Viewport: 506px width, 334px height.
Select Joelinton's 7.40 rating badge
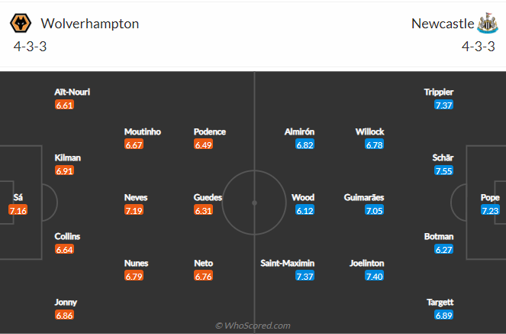(374, 276)
